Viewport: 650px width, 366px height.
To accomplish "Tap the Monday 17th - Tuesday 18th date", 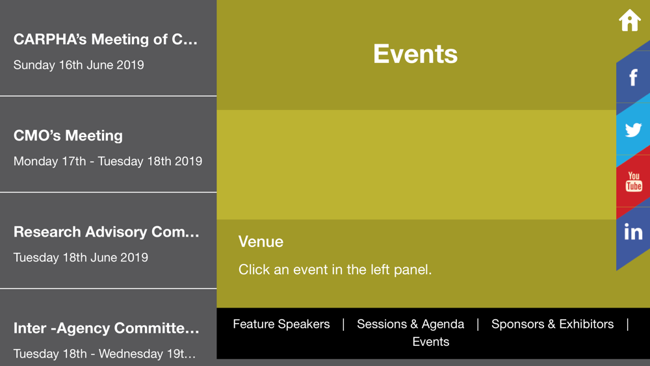I will 108,161.
